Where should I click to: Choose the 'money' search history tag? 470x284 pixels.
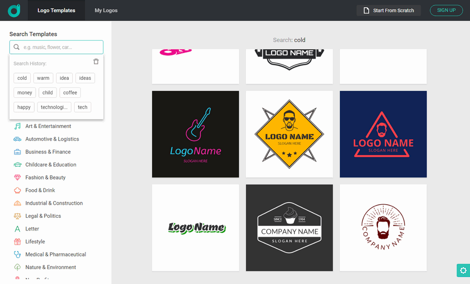coord(25,93)
